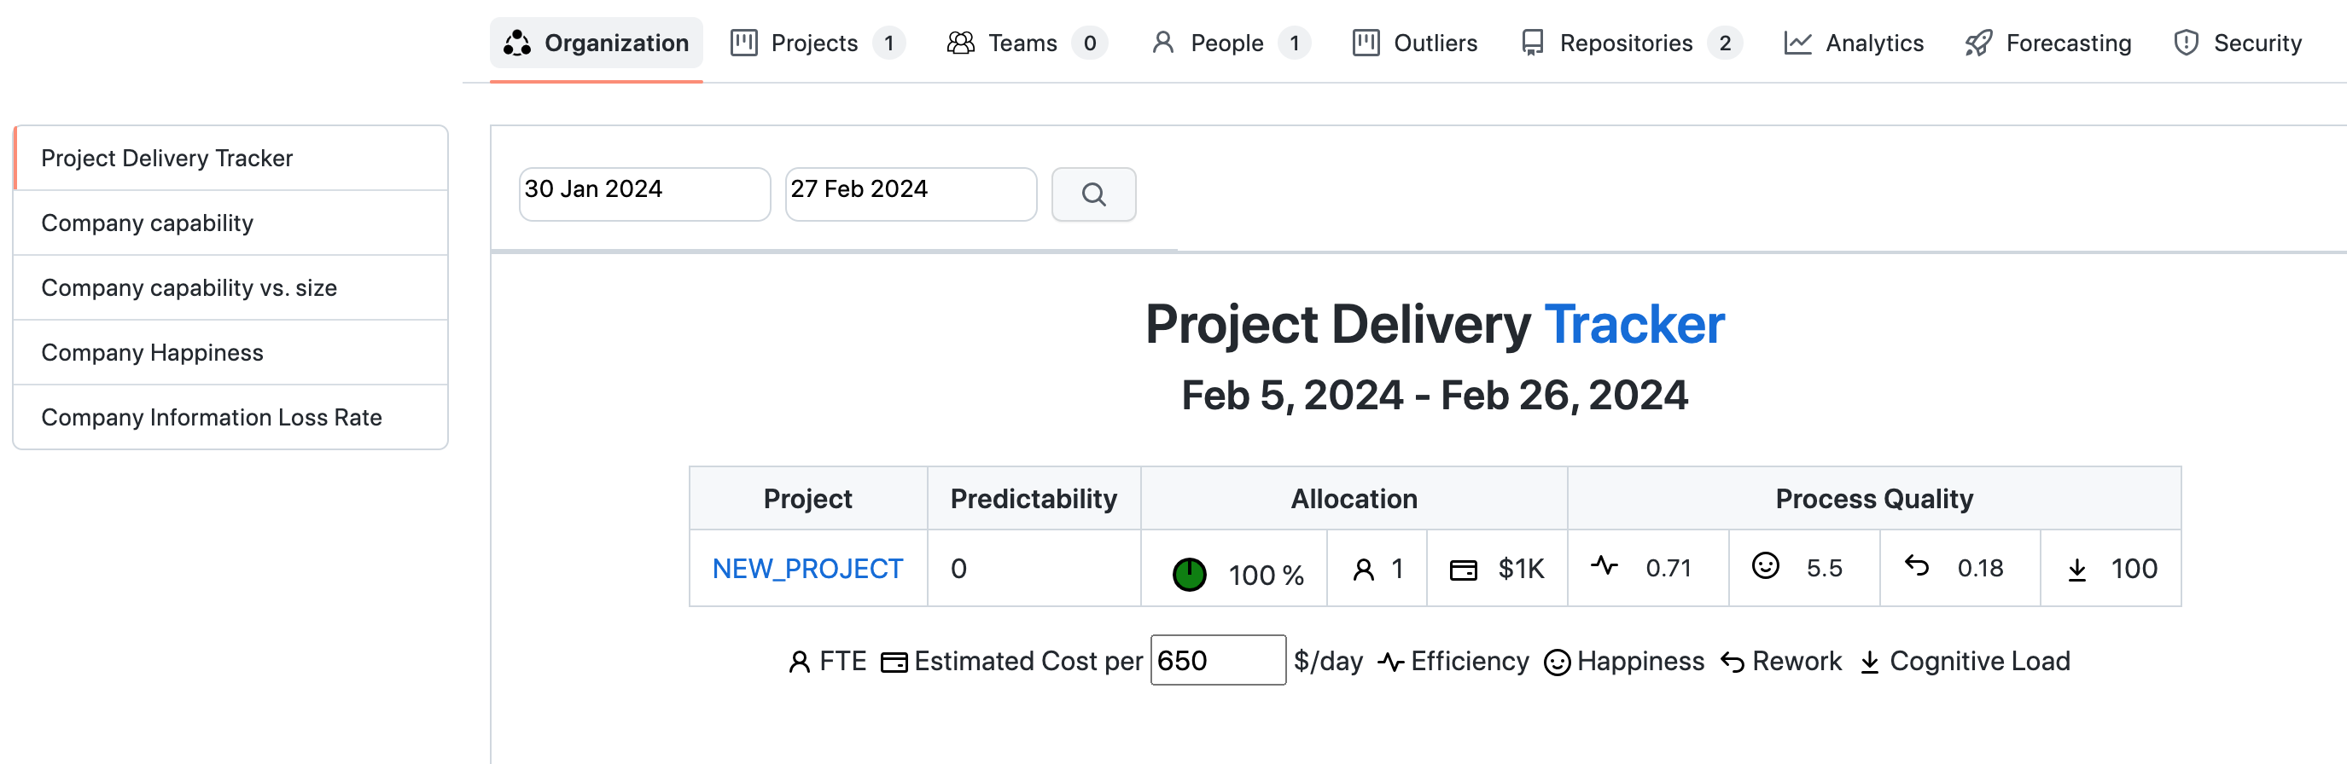Click the Predictability value 0
Screen dimensions: 2347x764
click(958, 569)
